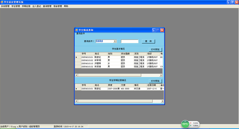This screenshot has width=239, height=129.
Task: Maximize the 学生情况查询 dialog window
Action: click(158, 30)
